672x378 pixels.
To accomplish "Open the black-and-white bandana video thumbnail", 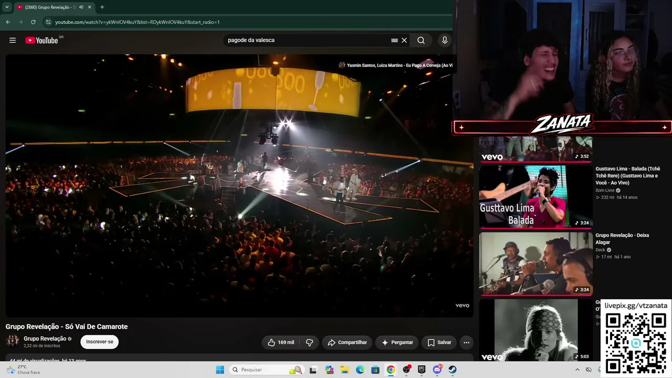I will 535,330.
